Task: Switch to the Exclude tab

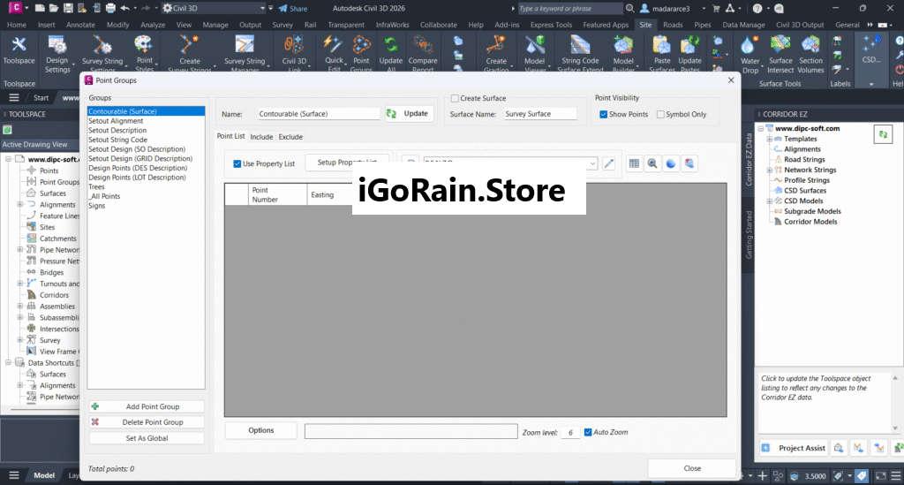Action: (x=290, y=137)
